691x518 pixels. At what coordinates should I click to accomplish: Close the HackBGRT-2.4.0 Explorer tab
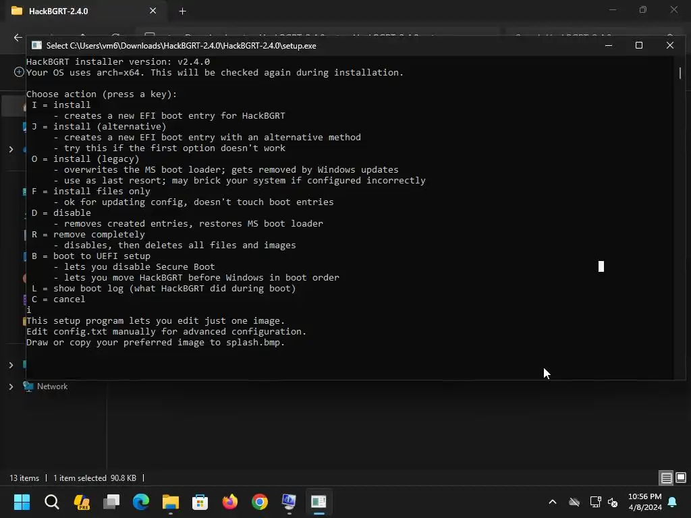[153, 11]
